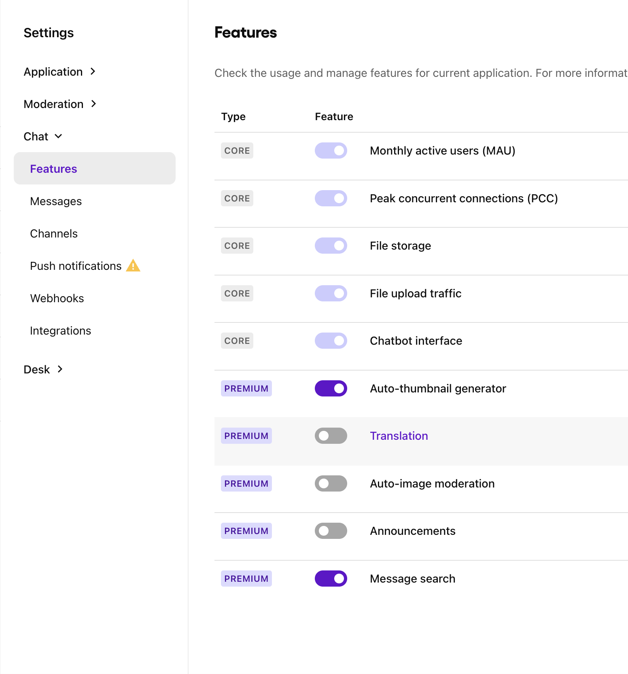This screenshot has height=674, width=628.
Task: Open Webhooks in the sidebar
Action: 57,298
